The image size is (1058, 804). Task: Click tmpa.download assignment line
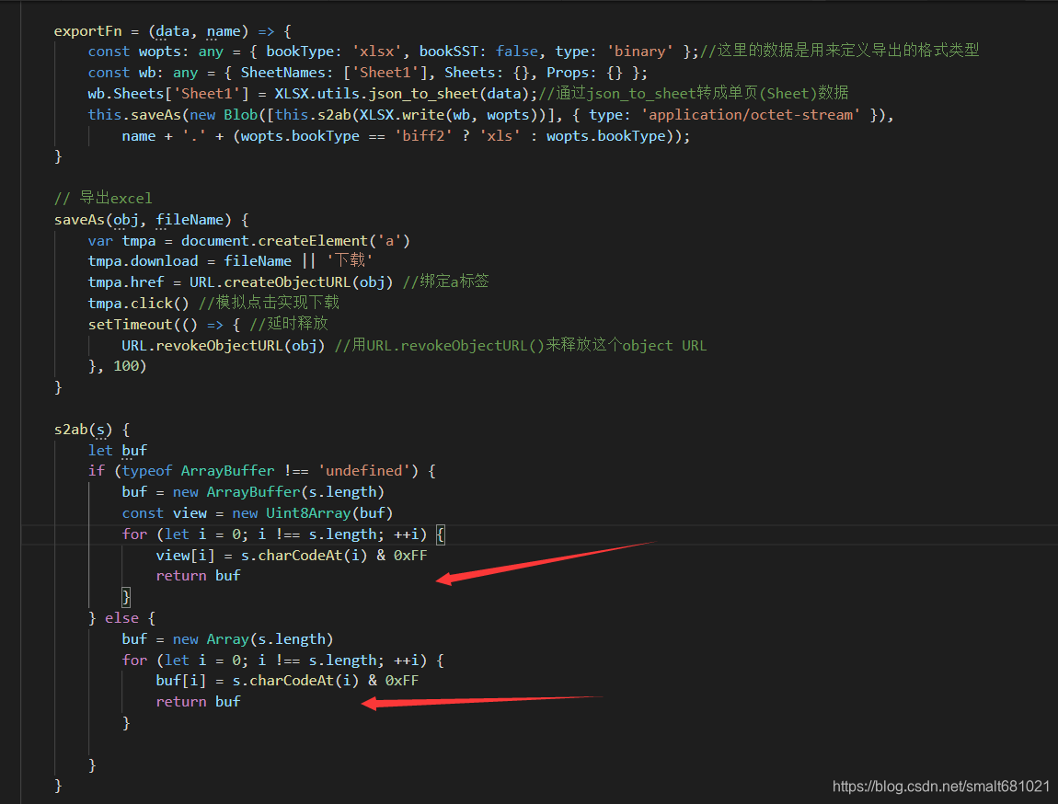tap(230, 261)
